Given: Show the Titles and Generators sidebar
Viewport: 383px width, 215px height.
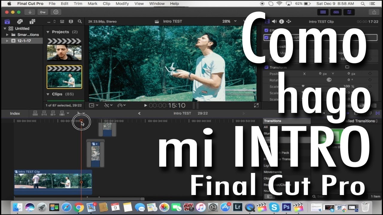Looking at the screenshot, I should 33,21.
